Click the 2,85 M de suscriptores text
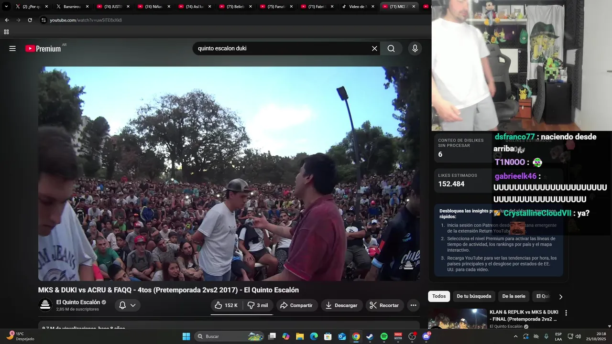The height and width of the screenshot is (344, 612). (77, 309)
